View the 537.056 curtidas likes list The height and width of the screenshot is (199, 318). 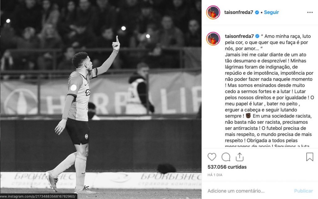click(x=227, y=167)
